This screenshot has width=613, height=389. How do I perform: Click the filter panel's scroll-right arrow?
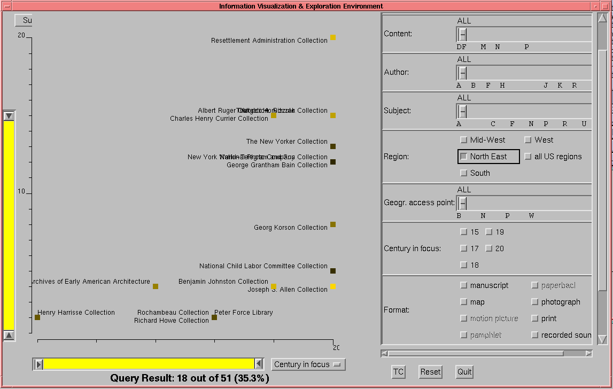click(589, 353)
